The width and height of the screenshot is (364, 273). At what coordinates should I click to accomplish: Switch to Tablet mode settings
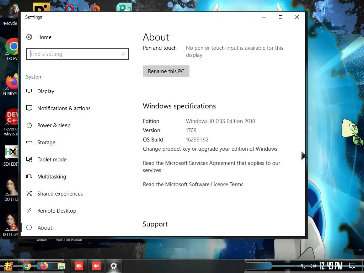tap(52, 160)
